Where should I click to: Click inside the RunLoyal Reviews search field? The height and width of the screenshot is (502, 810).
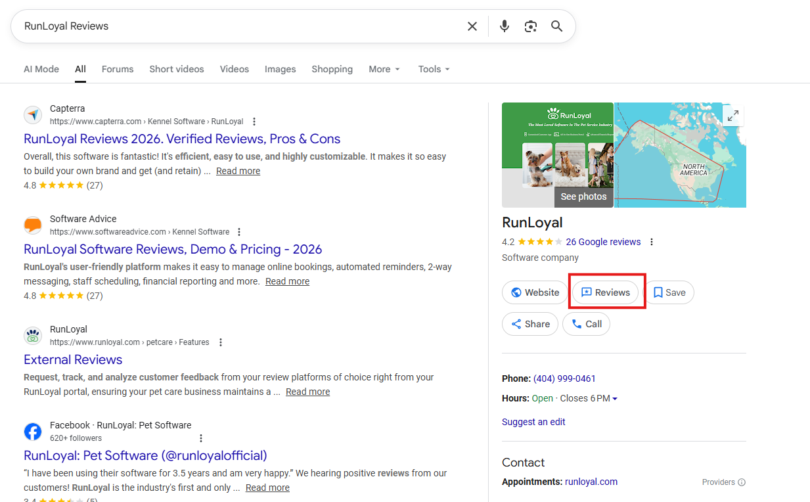tap(240, 26)
